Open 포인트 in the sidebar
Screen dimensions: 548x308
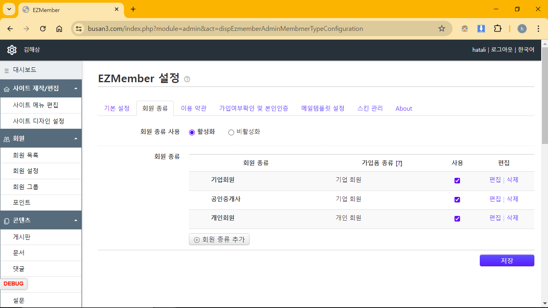[41, 203]
